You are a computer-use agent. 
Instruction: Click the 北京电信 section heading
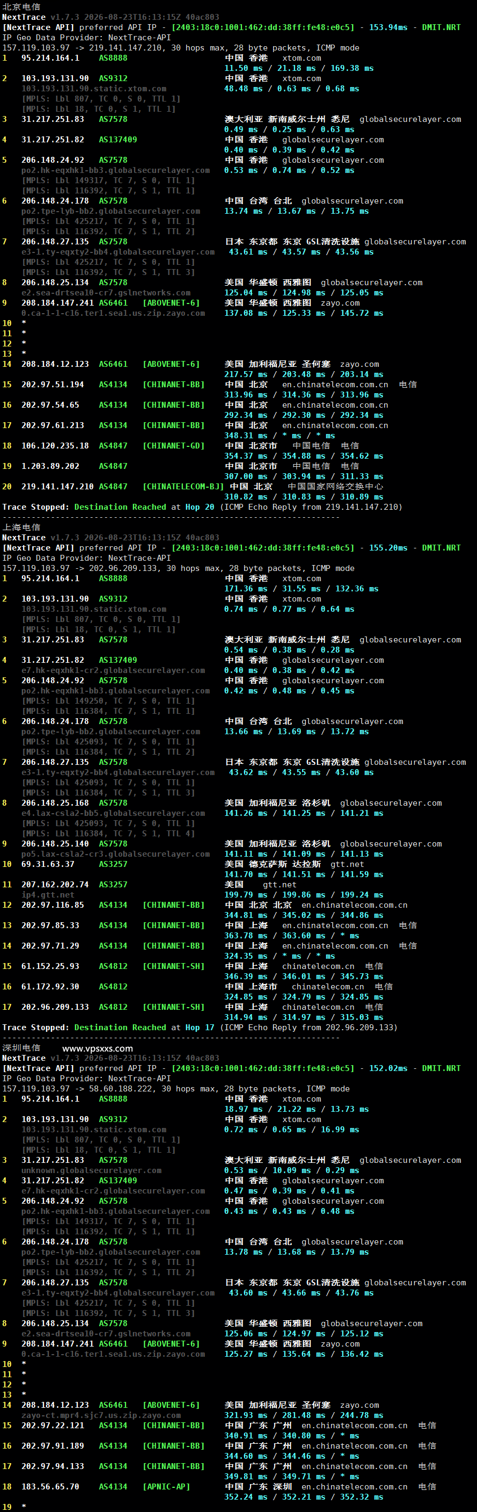21,6
